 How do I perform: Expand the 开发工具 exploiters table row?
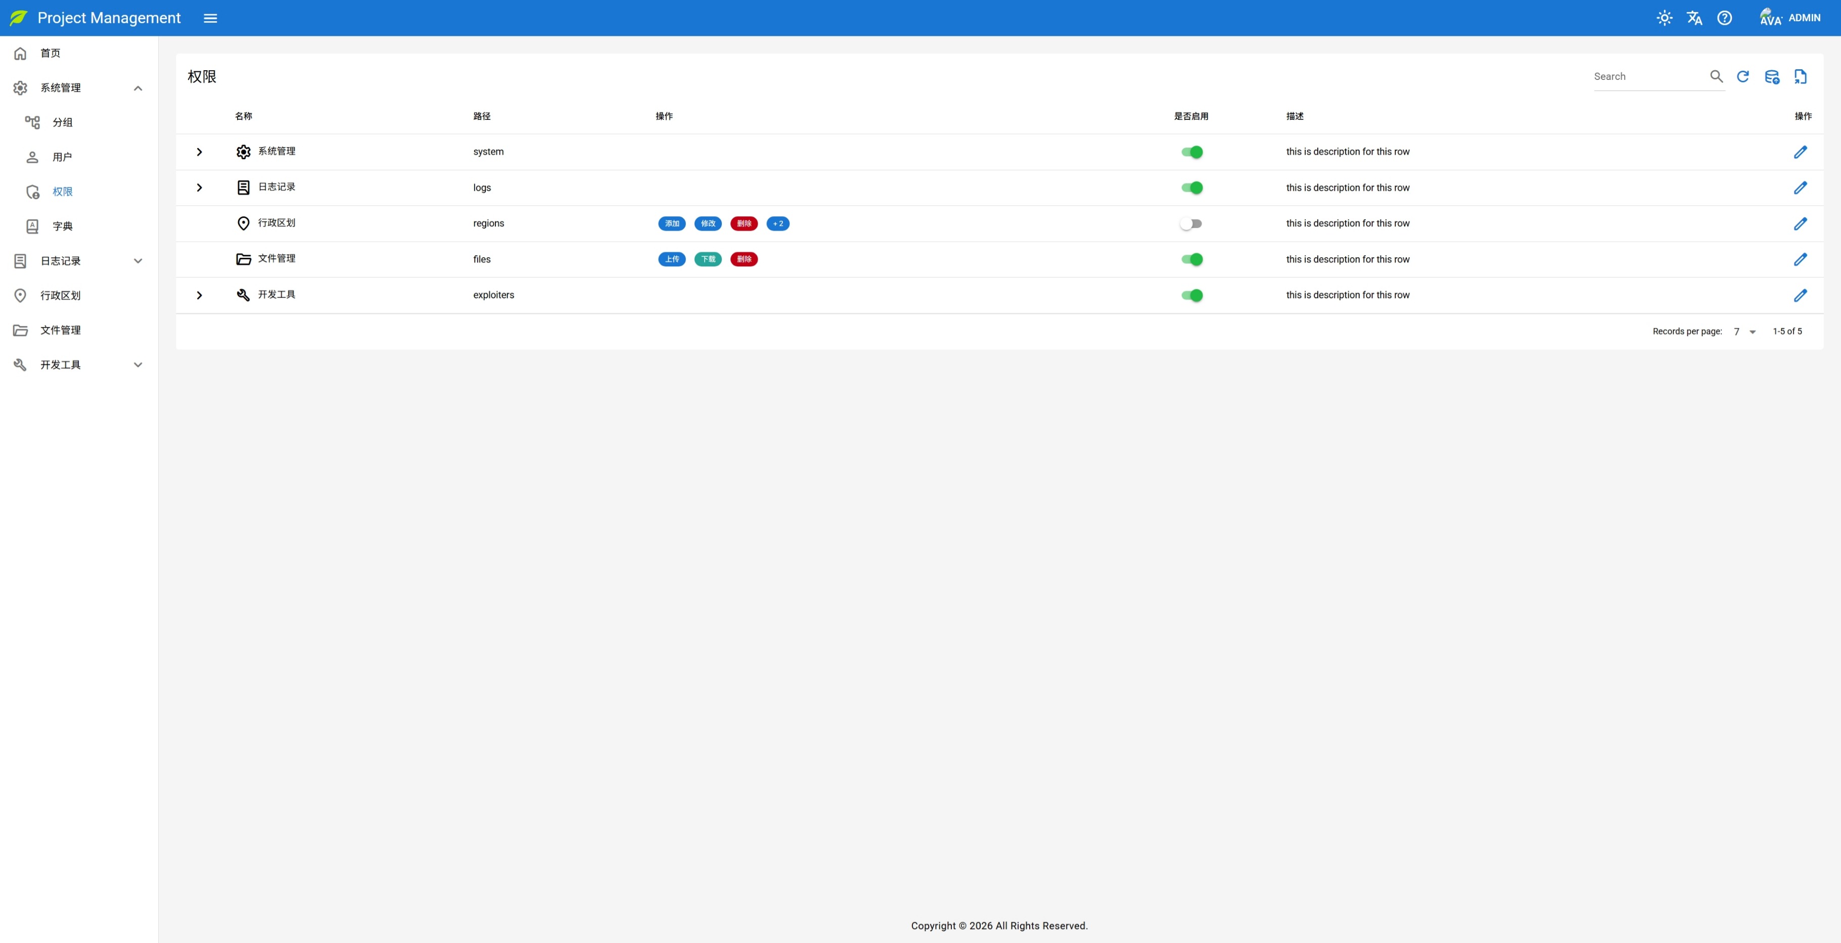(199, 295)
